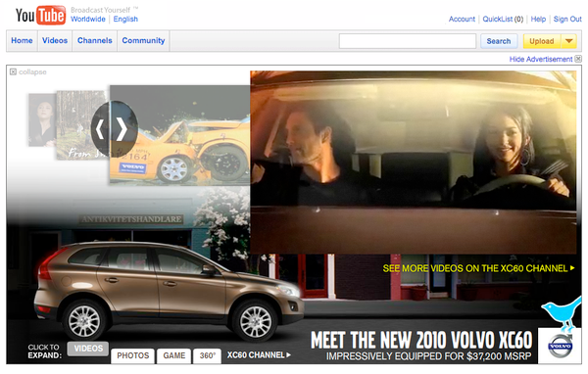Select the 360° ad tab
Image resolution: width=588 pixels, height=374 pixels.
coord(208,355)
